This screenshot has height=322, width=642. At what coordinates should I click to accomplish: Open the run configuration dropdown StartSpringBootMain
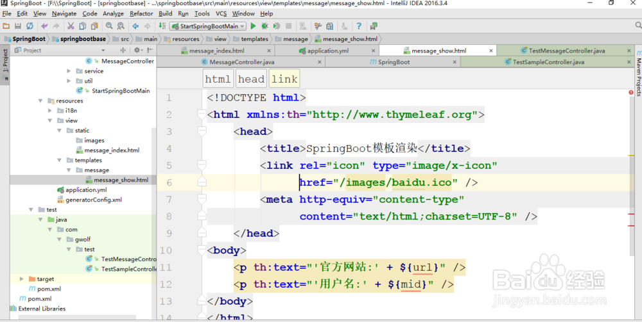[208, 26]
